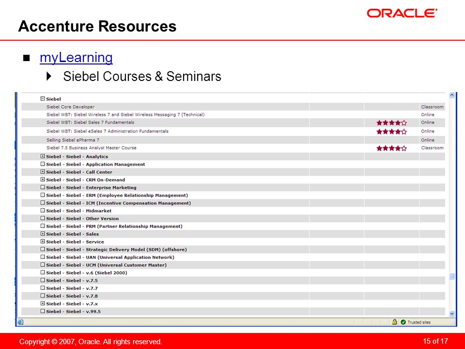Expand the ICM (Incentive Compensation Management) node
This screenshot has width=465, height=349.
click(x=43, y=203)
